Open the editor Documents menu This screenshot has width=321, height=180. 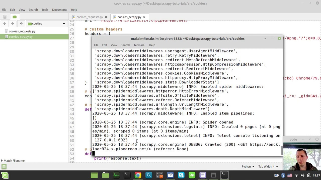tap(59, 10)
